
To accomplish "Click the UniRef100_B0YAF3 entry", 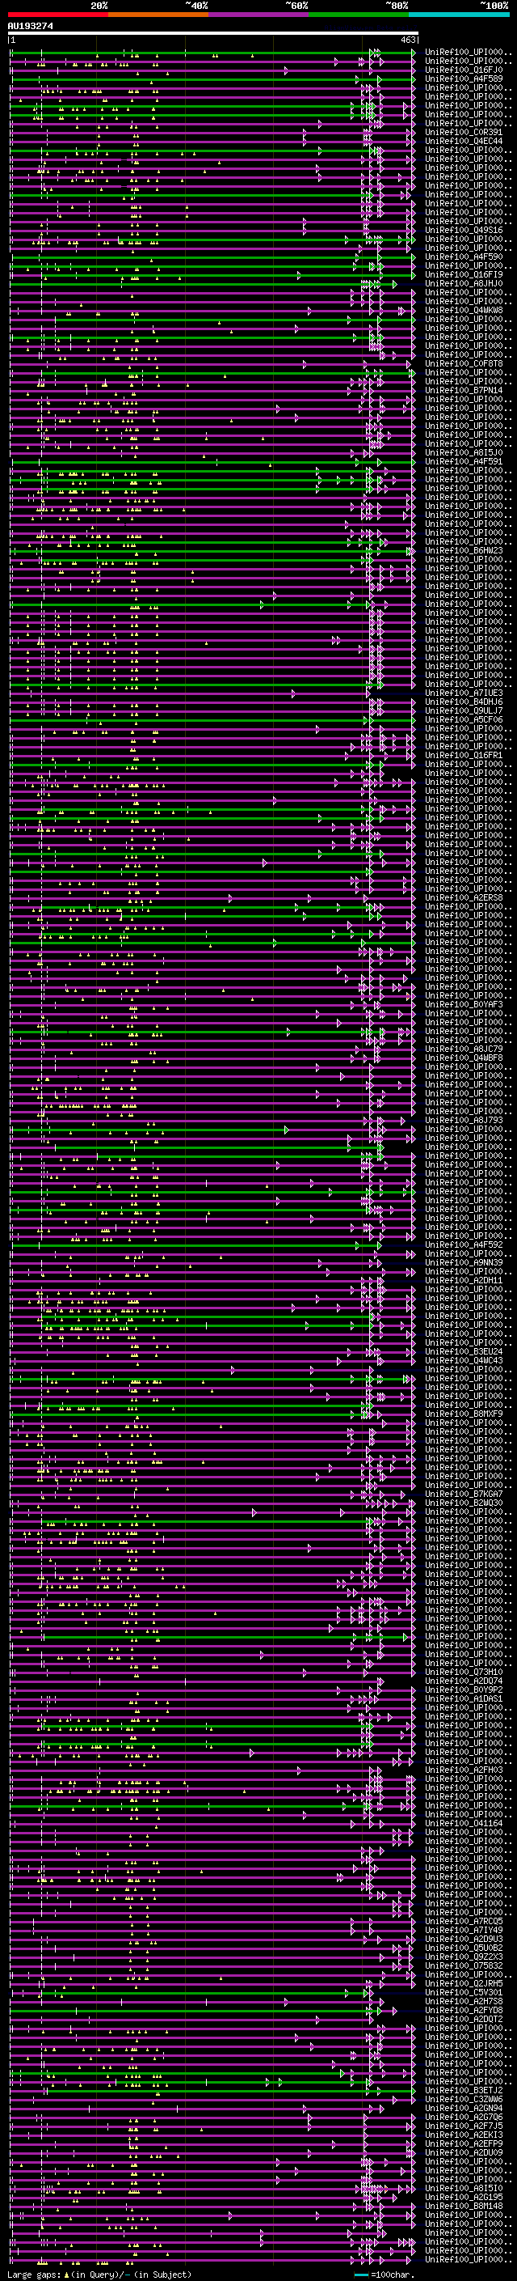I will click(463, 1005).
